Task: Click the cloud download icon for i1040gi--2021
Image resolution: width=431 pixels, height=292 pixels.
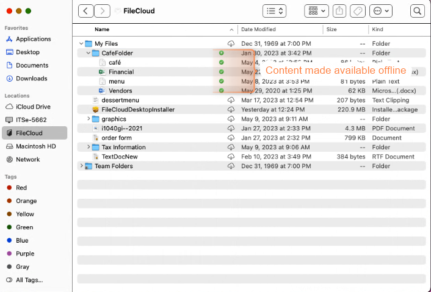Action: click(x=231, y=128)
